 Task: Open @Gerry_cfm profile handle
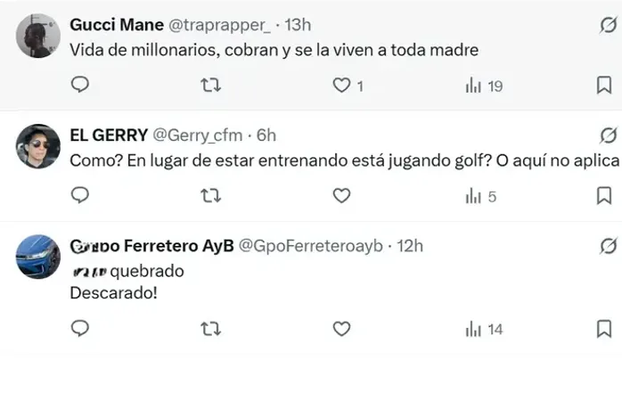click(198, 135)
